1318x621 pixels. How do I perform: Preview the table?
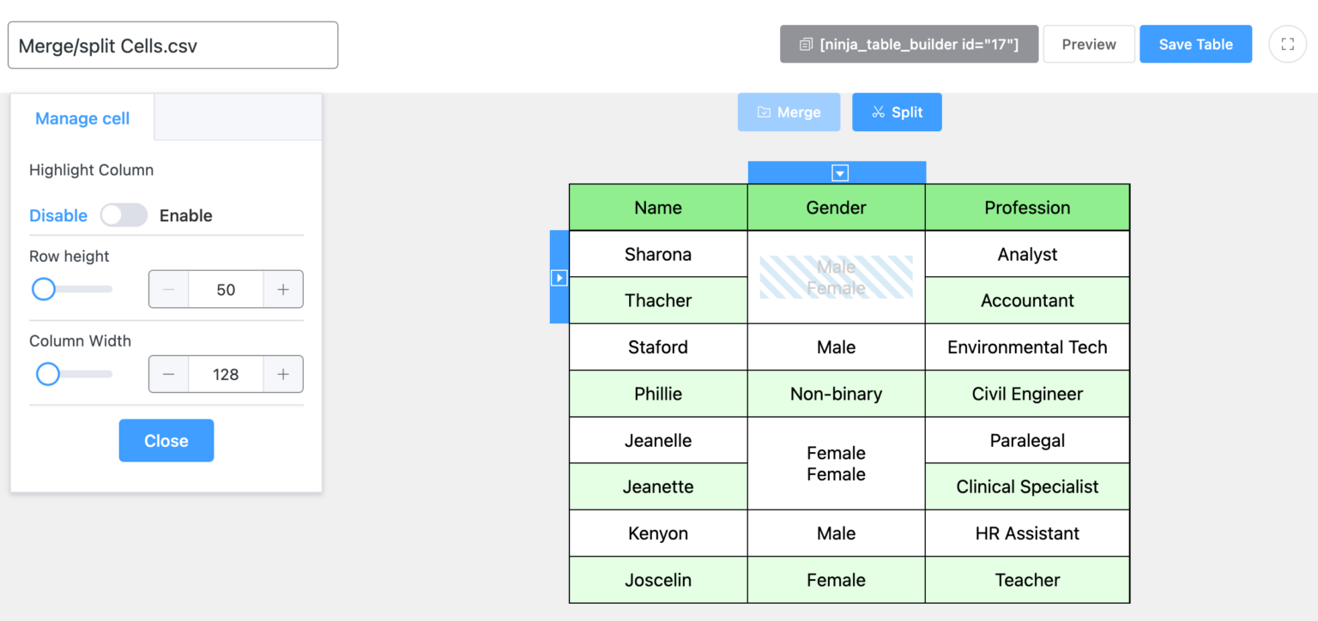pyautogui.click(x=1088, y=44)
